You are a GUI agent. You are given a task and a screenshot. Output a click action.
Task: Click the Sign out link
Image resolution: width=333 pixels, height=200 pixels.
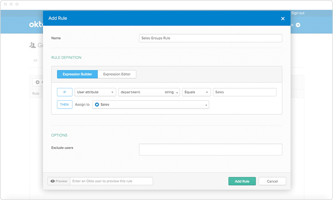298,13
